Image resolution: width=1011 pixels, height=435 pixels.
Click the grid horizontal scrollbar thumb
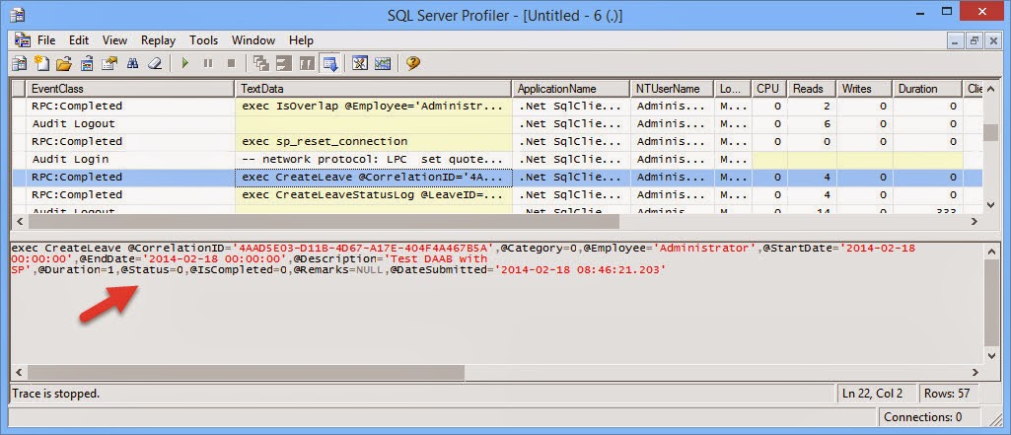click(x=324, y=222)
